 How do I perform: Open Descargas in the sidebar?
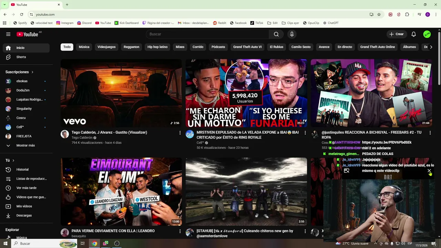point(26,215)
